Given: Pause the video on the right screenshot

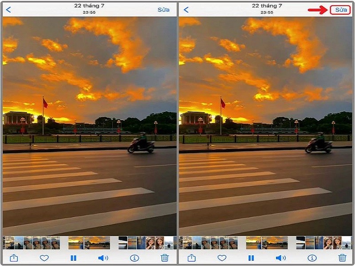Looking at the screenshot, I should (251, 257).
